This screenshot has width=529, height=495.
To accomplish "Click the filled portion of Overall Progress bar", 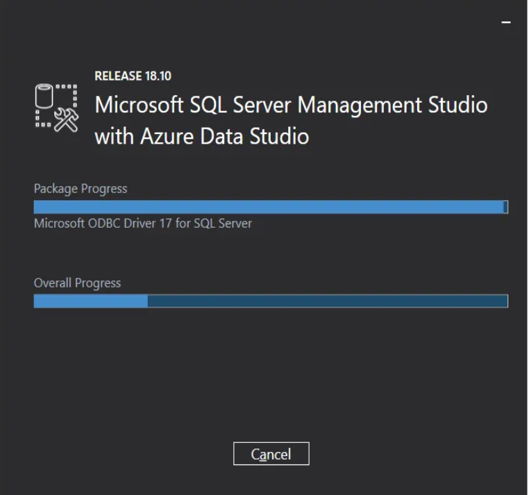I will pos(90,301).
